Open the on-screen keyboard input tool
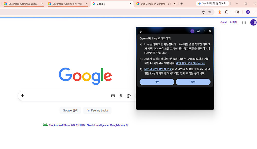Screen dimensions: 257x149 (x=113, y=96)
